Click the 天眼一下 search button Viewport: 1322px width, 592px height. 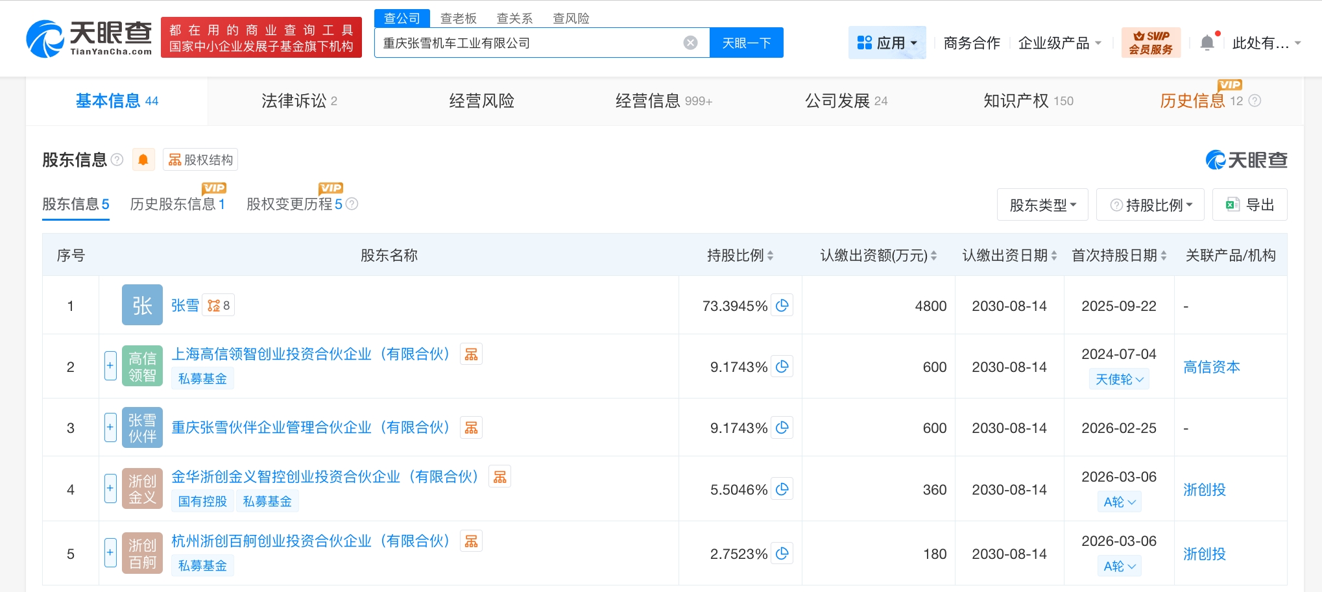point(745,42)
